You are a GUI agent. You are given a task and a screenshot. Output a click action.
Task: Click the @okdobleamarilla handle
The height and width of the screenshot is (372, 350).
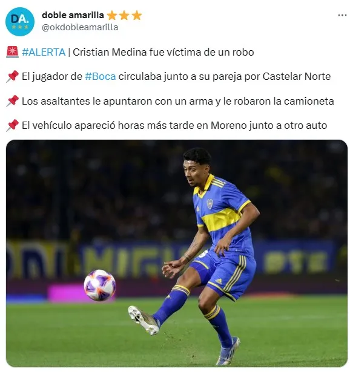pos(80,27)
